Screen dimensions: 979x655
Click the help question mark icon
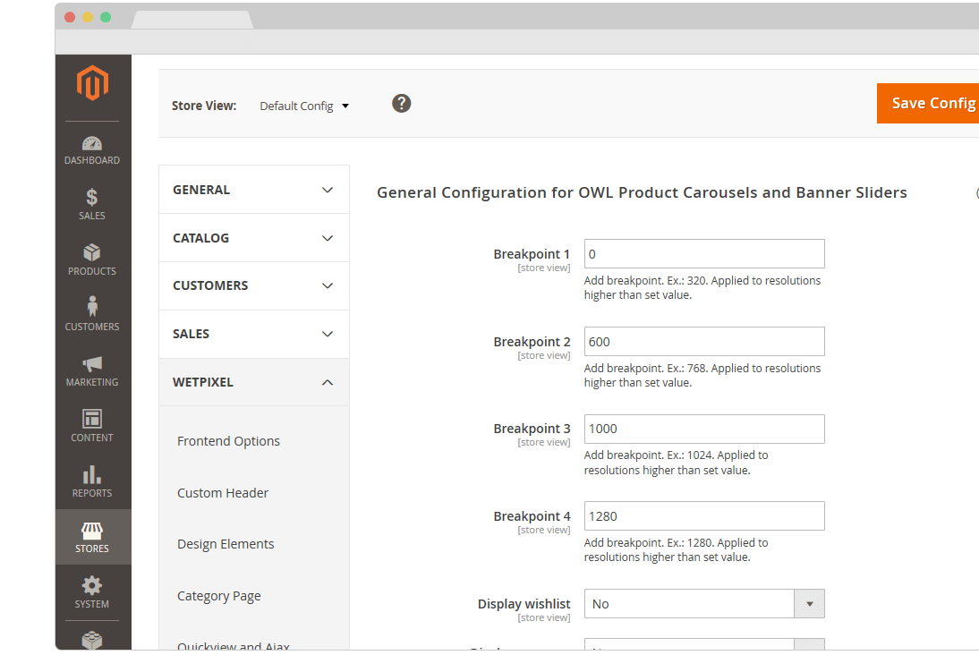[402, 104]
